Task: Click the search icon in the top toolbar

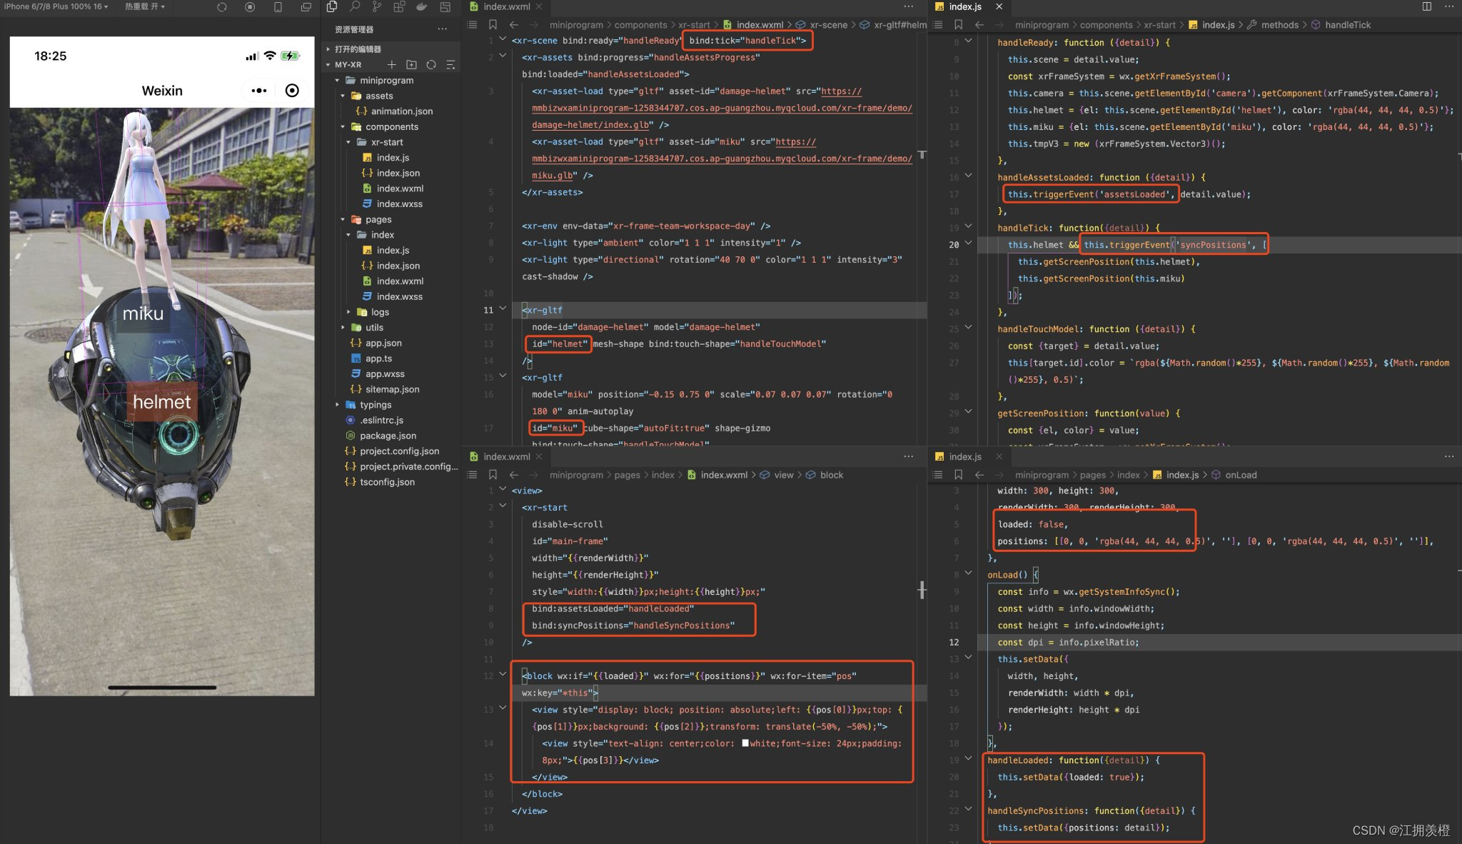Action: pyautogui.click(x=356, y=7)
